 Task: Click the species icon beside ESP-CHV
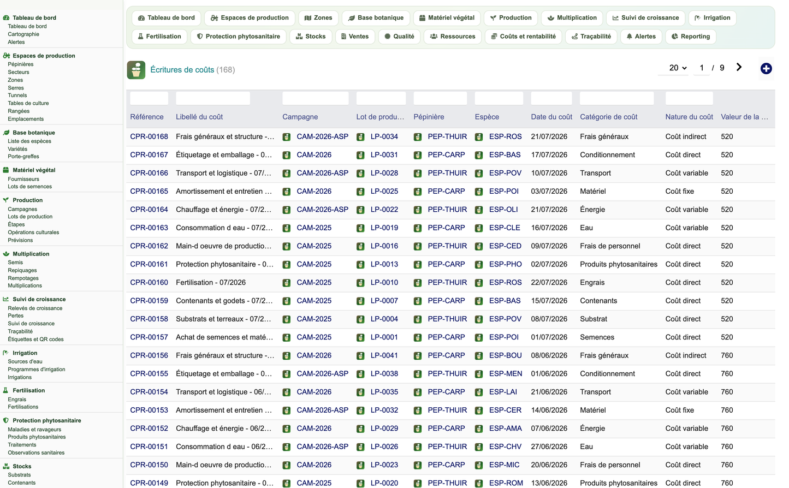click(479, 447)
